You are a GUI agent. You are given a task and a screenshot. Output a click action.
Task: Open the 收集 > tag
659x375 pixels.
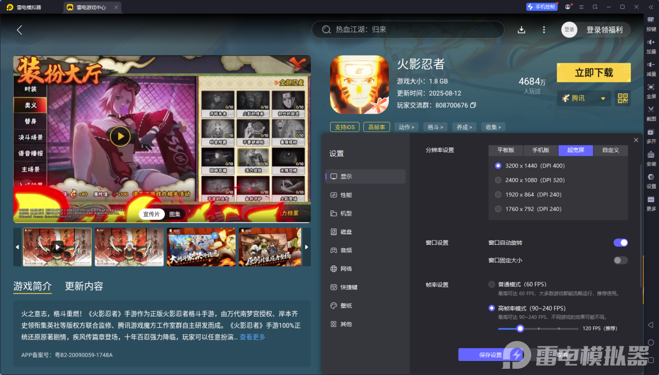click(493, 127)
